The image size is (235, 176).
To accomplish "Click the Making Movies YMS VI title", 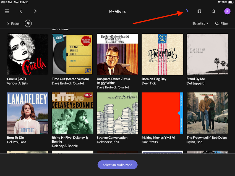I will (158, 138).
